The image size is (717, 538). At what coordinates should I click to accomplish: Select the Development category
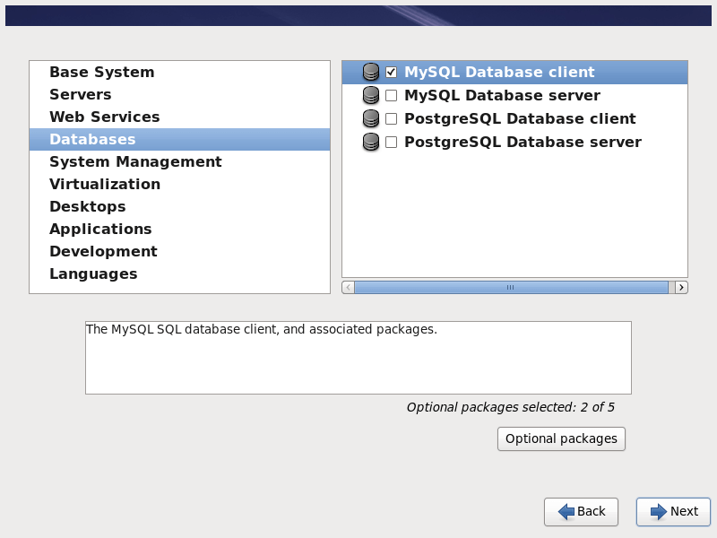[x=103, y=252]
